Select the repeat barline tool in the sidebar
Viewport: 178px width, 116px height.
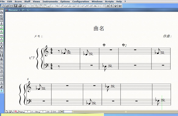2,55
